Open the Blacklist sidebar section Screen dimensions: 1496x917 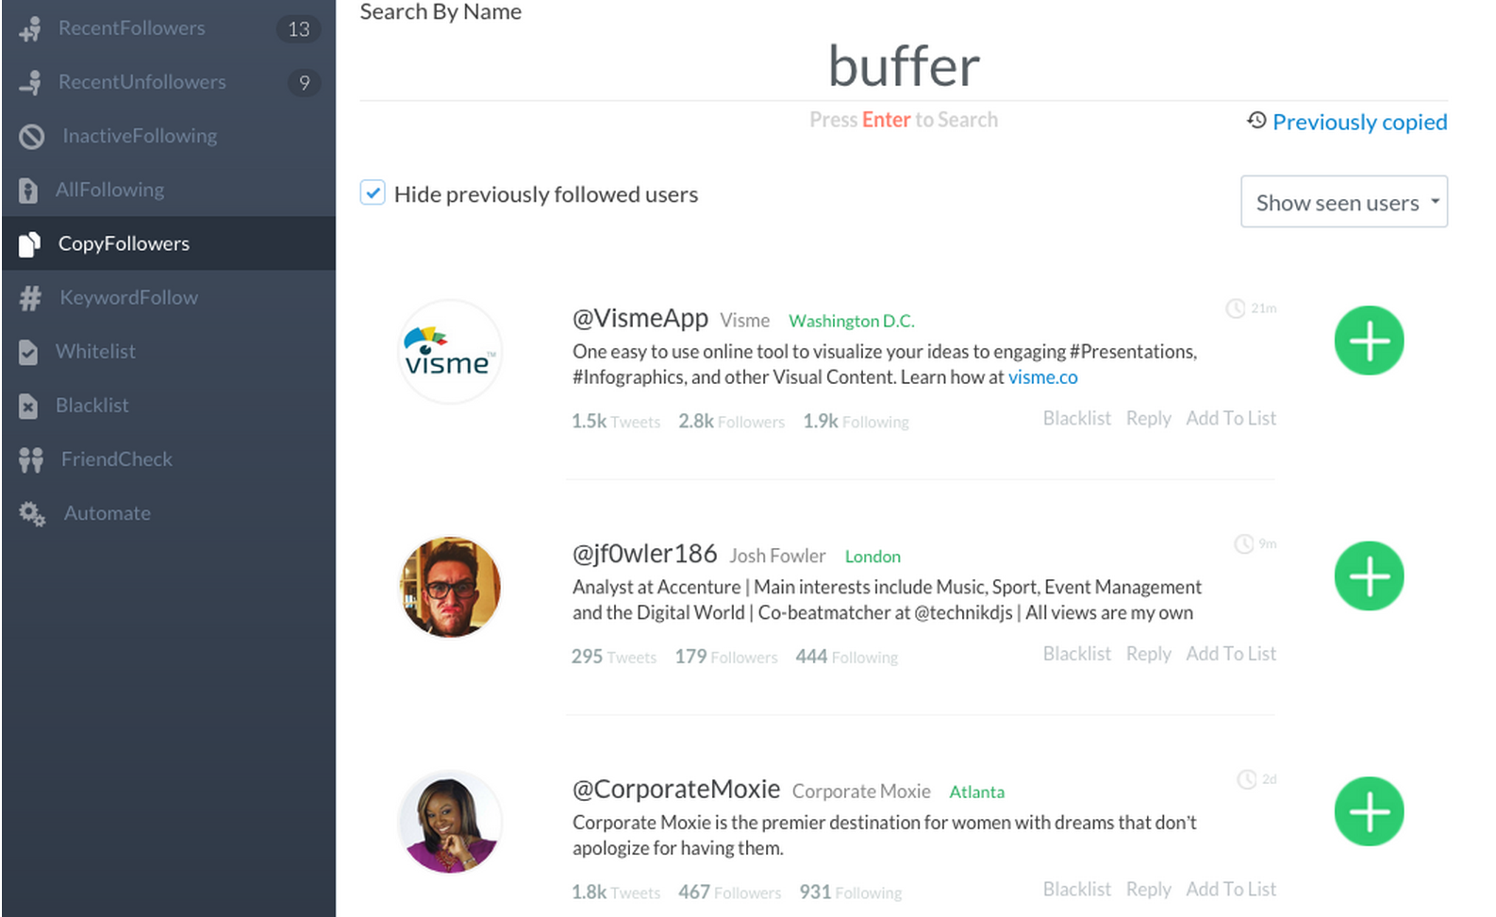point(91,406)
